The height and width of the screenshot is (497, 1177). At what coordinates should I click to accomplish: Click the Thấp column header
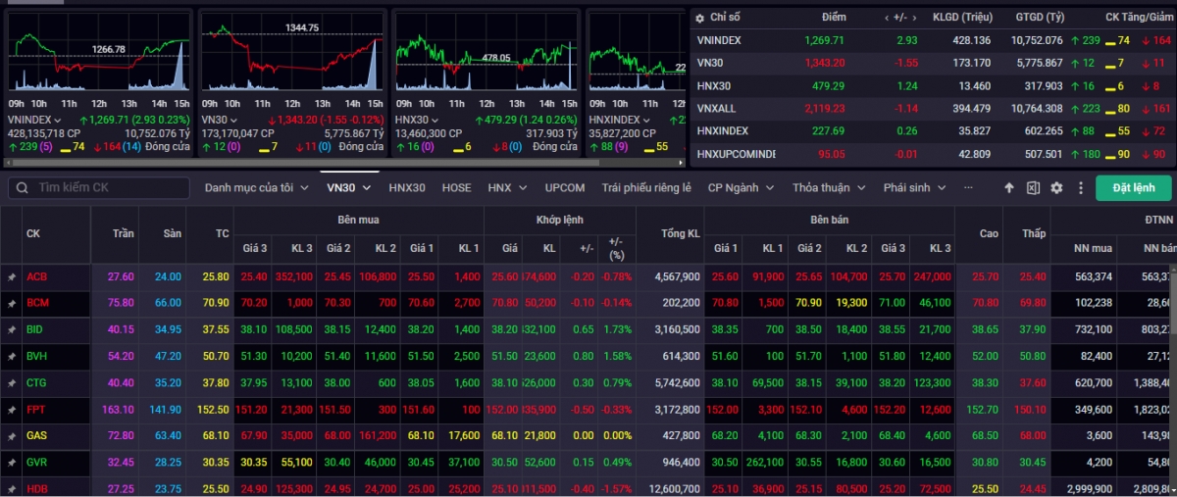tap(1034, 233)
